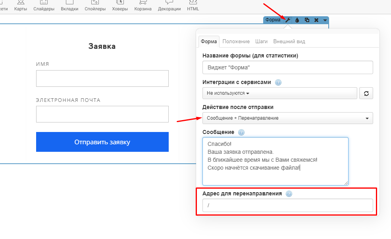The height and width of the screenshot is (239, 391).
Task: Delete the form widget with X icon
Action: point(316,20)
